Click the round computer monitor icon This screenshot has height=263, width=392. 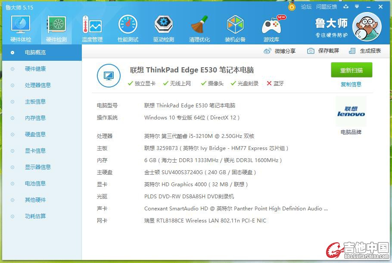pos(109,75)
